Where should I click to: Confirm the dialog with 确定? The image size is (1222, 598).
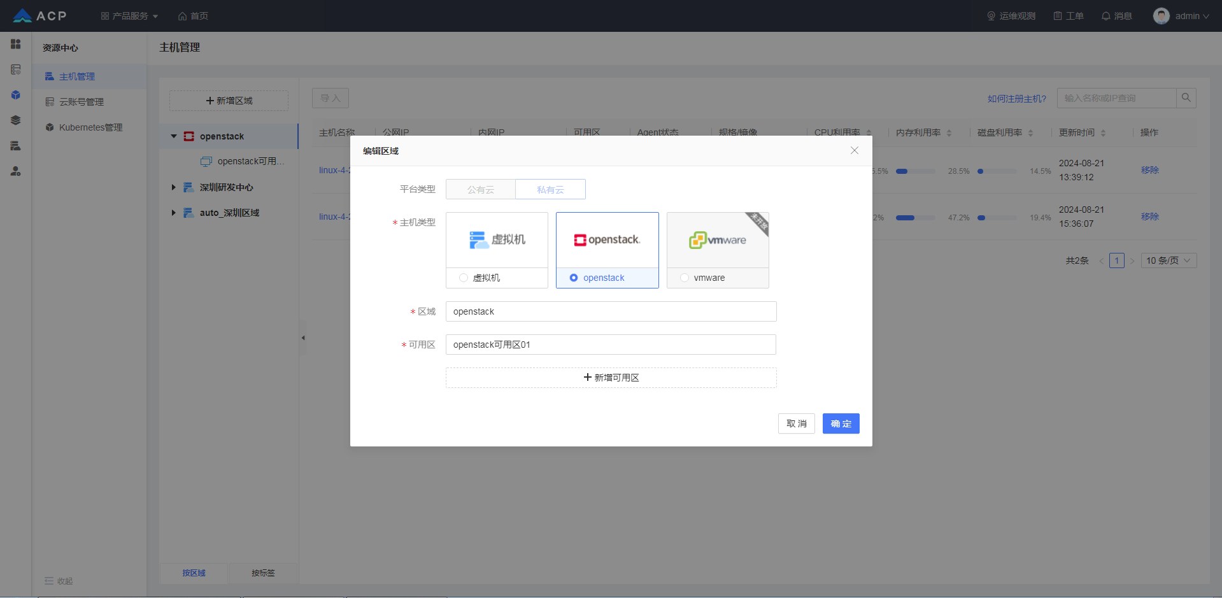pos(841,424)
